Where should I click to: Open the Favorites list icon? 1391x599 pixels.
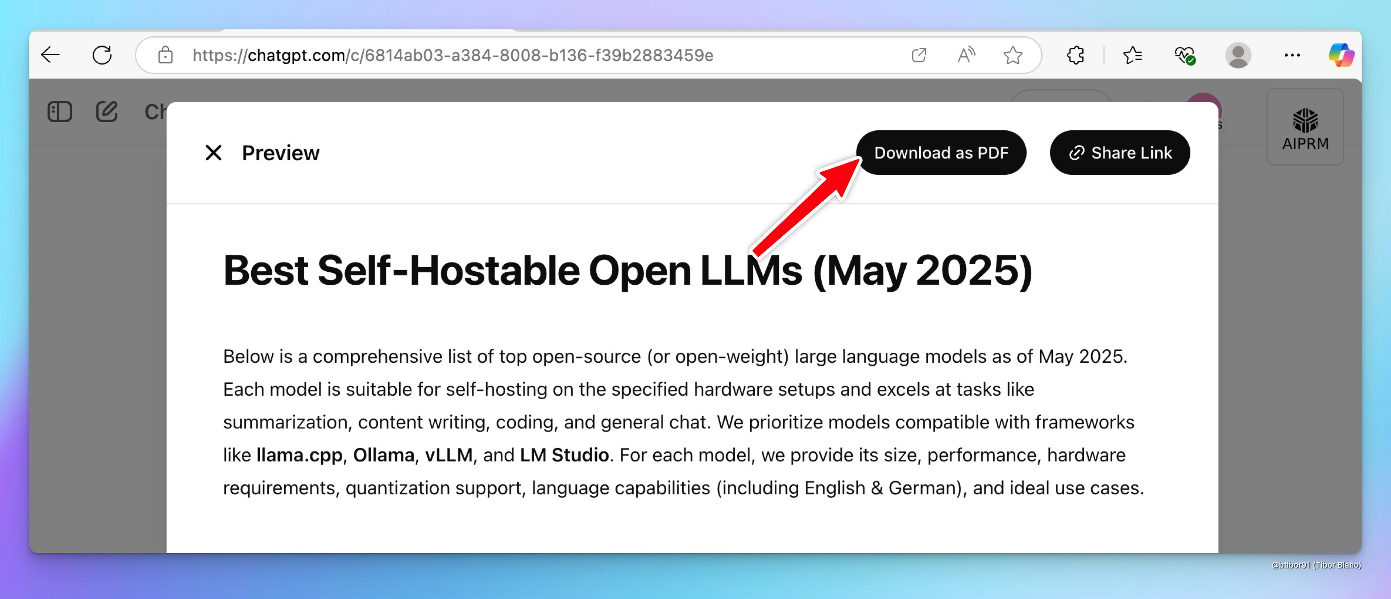click(x=1132, y=55)
